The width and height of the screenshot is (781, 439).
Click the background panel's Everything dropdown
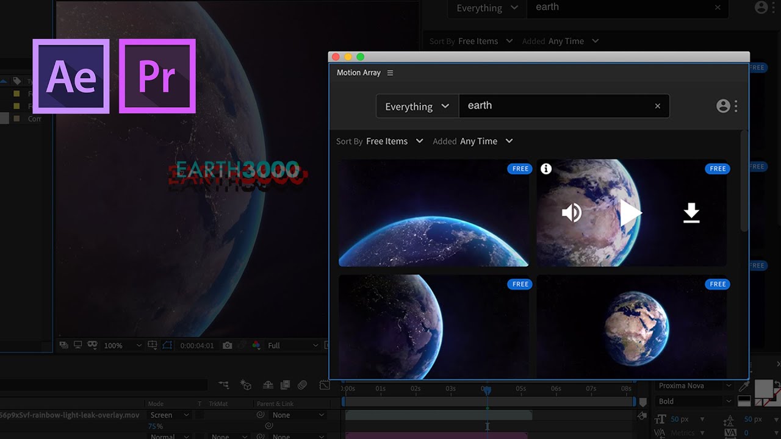[487, 8]
